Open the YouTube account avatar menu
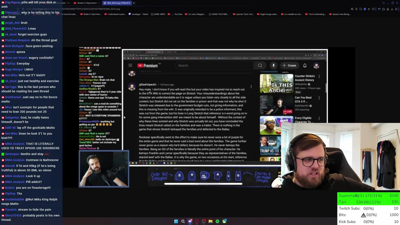This screenshot has width=400, height=225. (316, 66)
